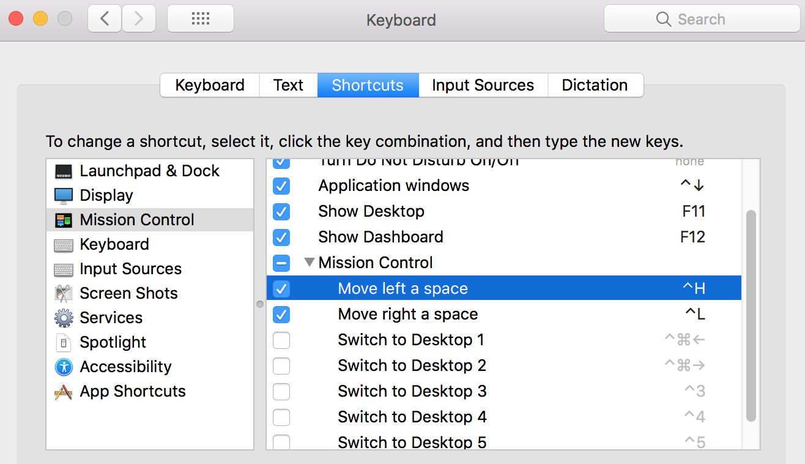805x464 pixels.
Task: Disable the Show Desktop shortcut checkbox
Action: [x=281, y=212]
